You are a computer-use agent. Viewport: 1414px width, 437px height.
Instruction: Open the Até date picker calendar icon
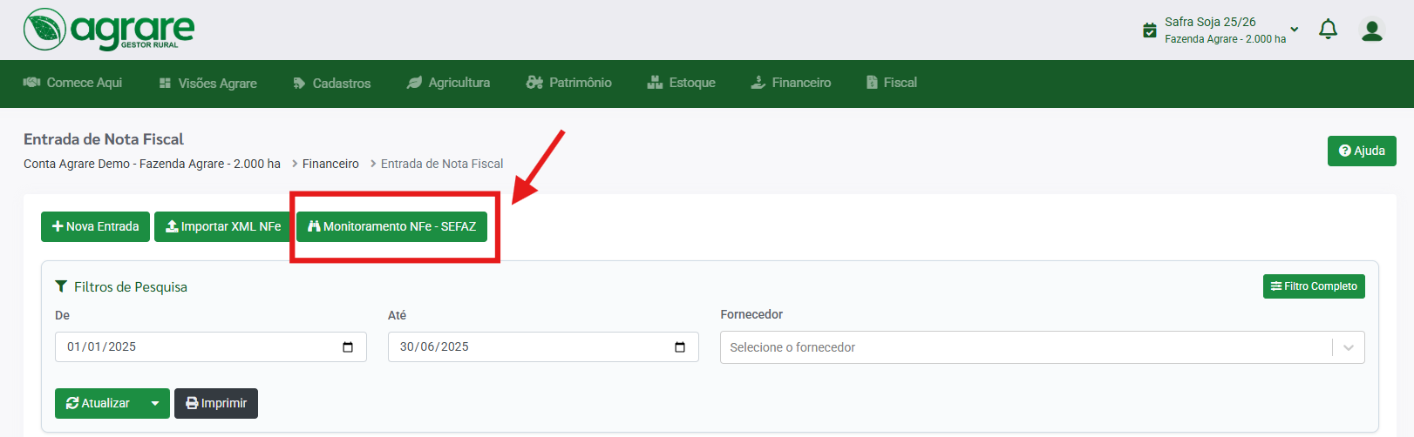[680, 347]
